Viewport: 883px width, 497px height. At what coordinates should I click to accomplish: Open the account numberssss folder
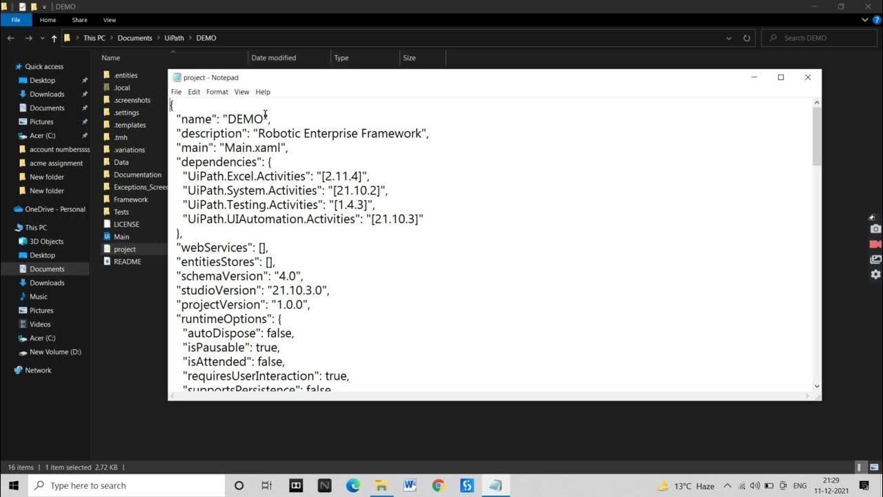click(x=59, y=150)
